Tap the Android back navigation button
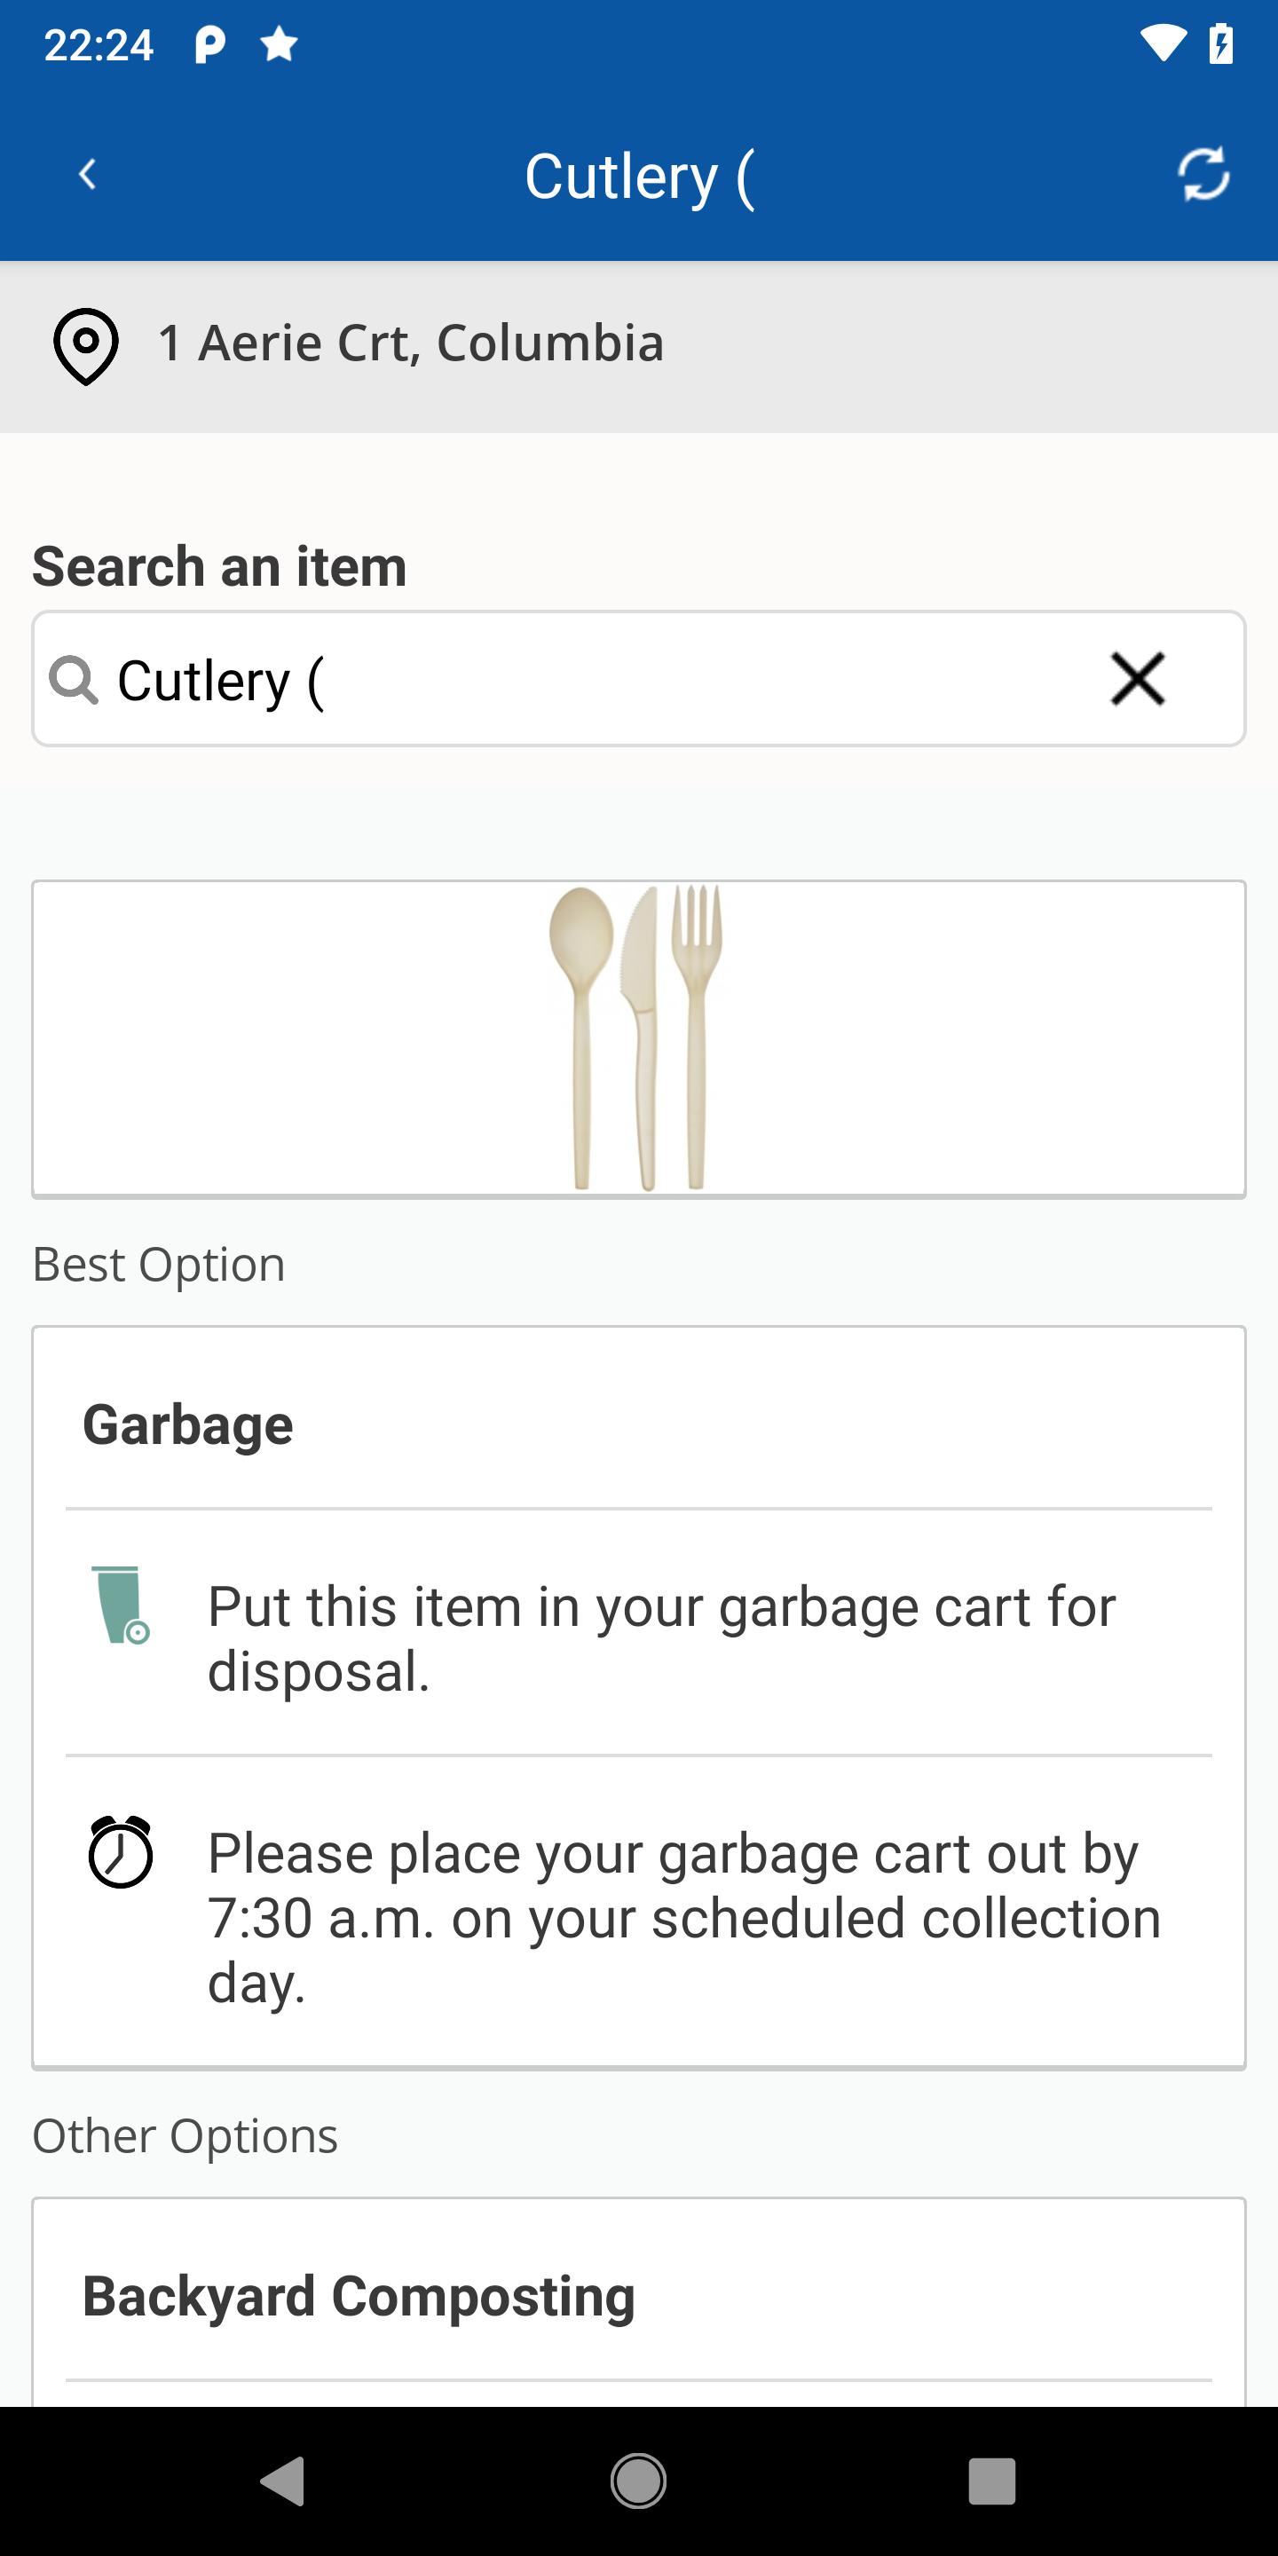This screenshot has height=2556, width=1278. tap(283, 2481)
